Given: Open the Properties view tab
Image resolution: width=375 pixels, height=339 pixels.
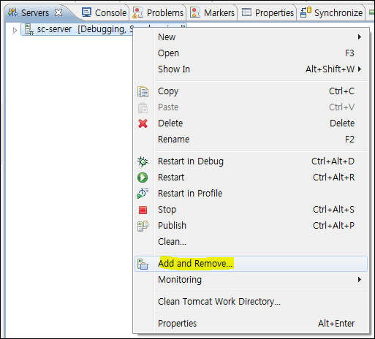Looking at the screenshot, I should pyautogui.click(x=268, y=12).
